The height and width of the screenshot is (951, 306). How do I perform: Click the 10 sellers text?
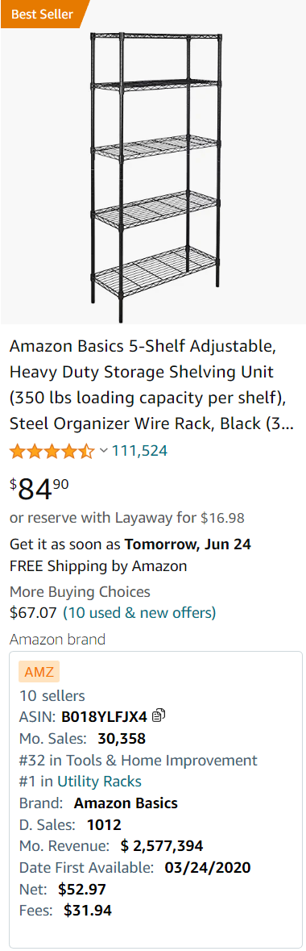coord(52,695)
